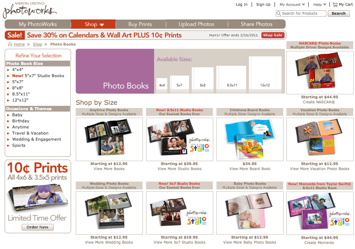The image size is (355, 249).
Task: Go to the Buy Prints tab
Action: pyautogui.click(x=140, y=24)
